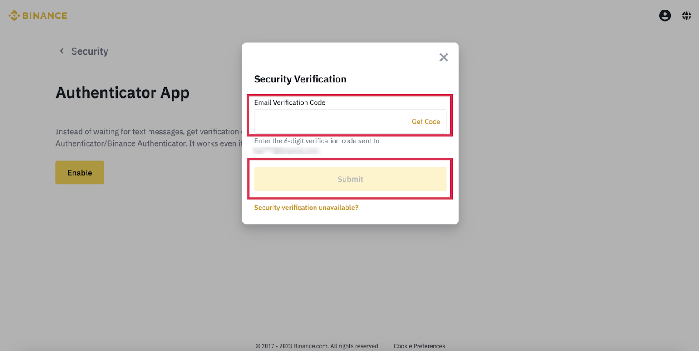
Task: Dismiss the dialog via the X icon
Action: click(444, 57)
